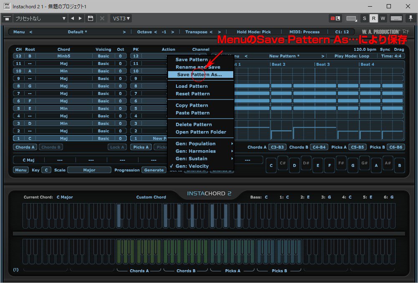This screenshot has height=283, width=418.
Task: Pin the plugin window
Action: (x=410, y=18)
